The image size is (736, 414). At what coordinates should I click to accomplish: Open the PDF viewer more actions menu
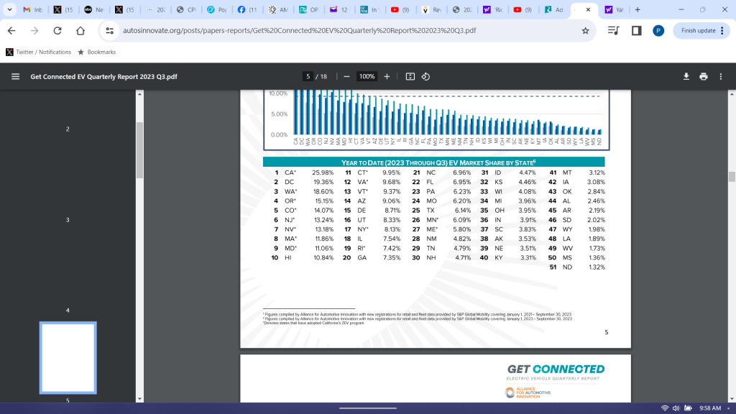721,77
